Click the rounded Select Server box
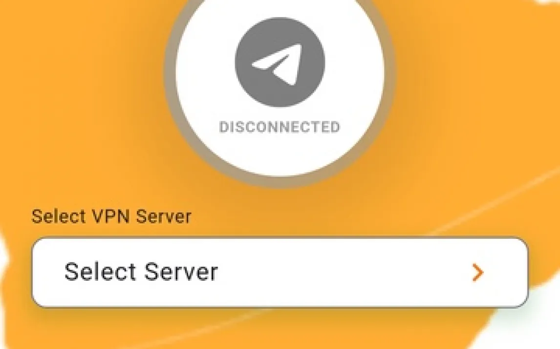Viewport: 560px width, 349px height. click(x=280, y=272)
